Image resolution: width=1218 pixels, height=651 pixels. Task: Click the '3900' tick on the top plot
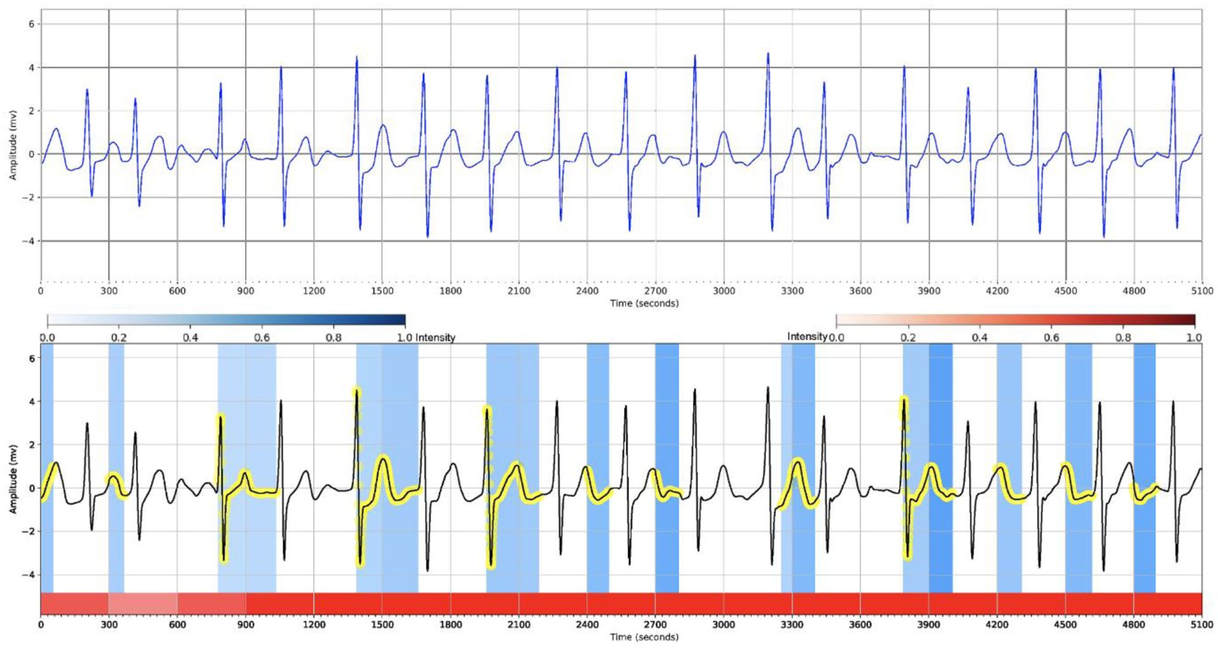[x=929, y=291]
